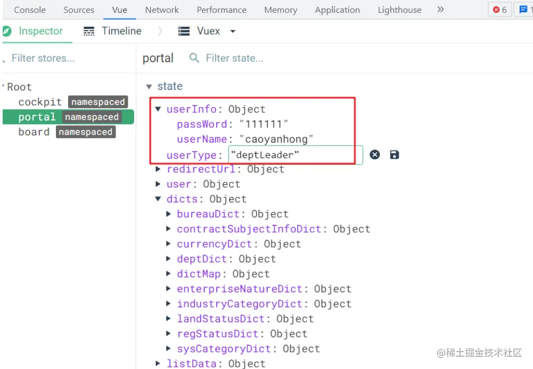
Task: Expand the enterpriseNatureDict object
Action: [x=168, y=289]
